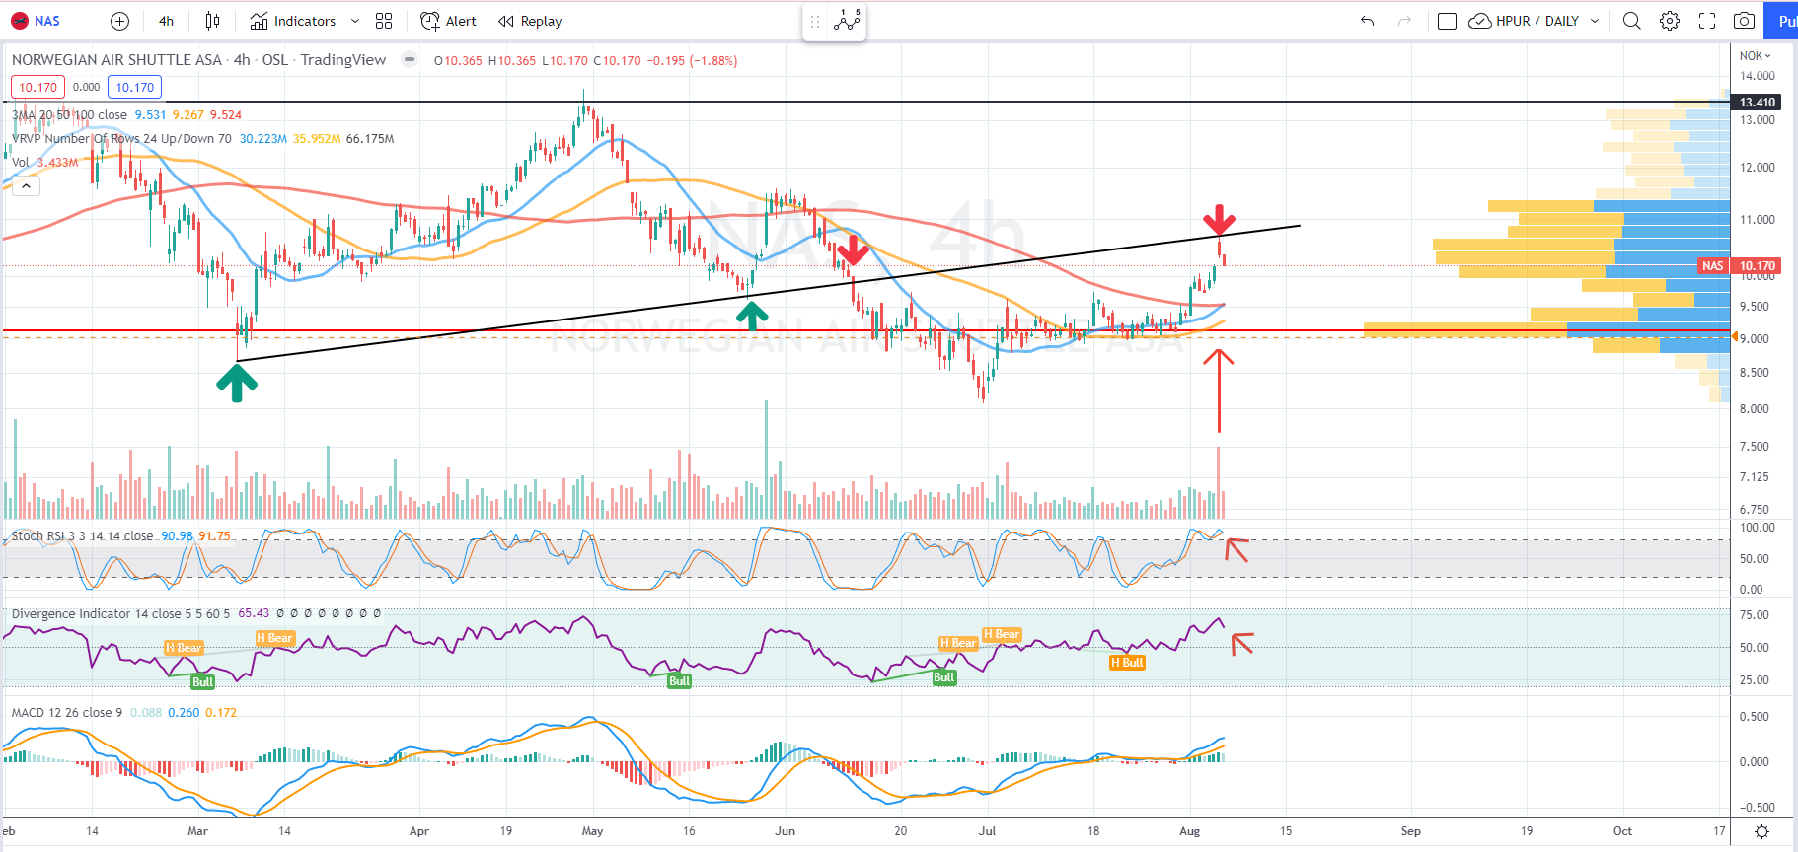This screenshot has height=852, width=1798.
Task: Expand the HPUR / DAILY layout dropdown arrow
Action: [1595, 21]
